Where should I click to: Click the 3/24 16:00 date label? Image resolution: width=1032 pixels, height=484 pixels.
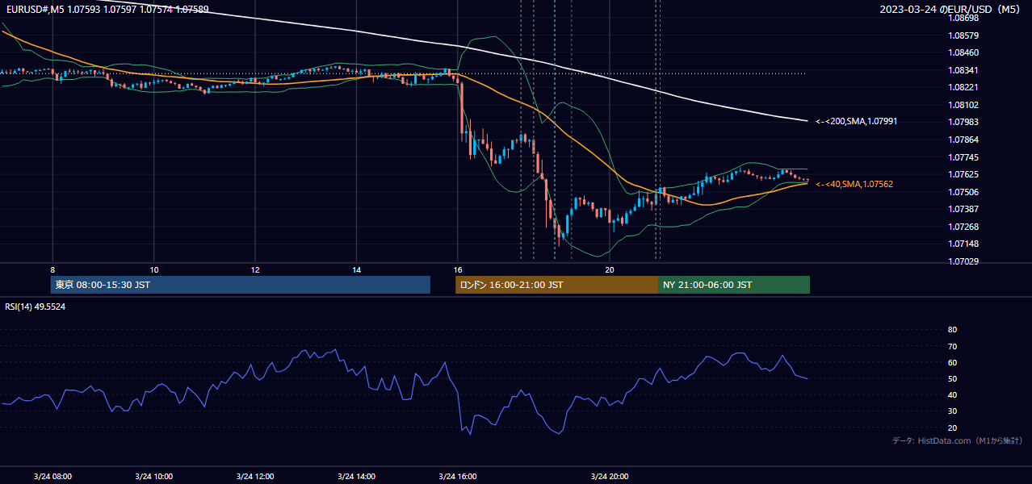tap(458, 476)
